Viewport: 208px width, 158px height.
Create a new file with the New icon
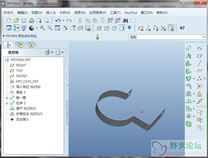[x=9, y=21]
